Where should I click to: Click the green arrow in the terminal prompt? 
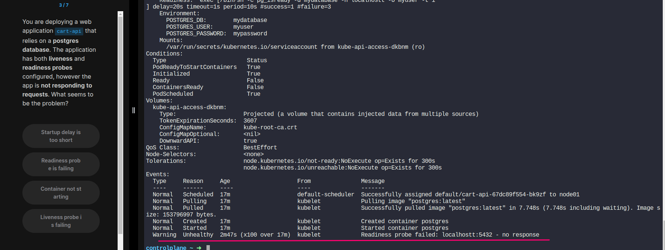coord(199,248)
